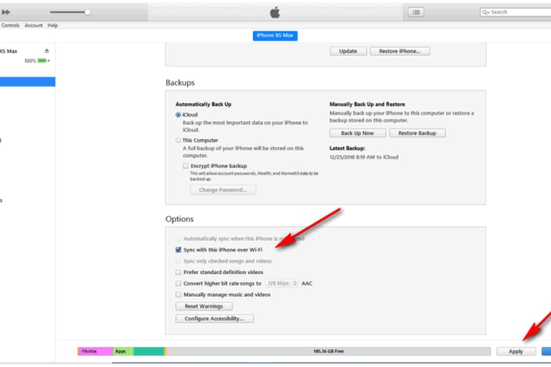Toggle Automatically sync when iPhone connected
This screenshot has width=551, height=367.
point(178,239)
